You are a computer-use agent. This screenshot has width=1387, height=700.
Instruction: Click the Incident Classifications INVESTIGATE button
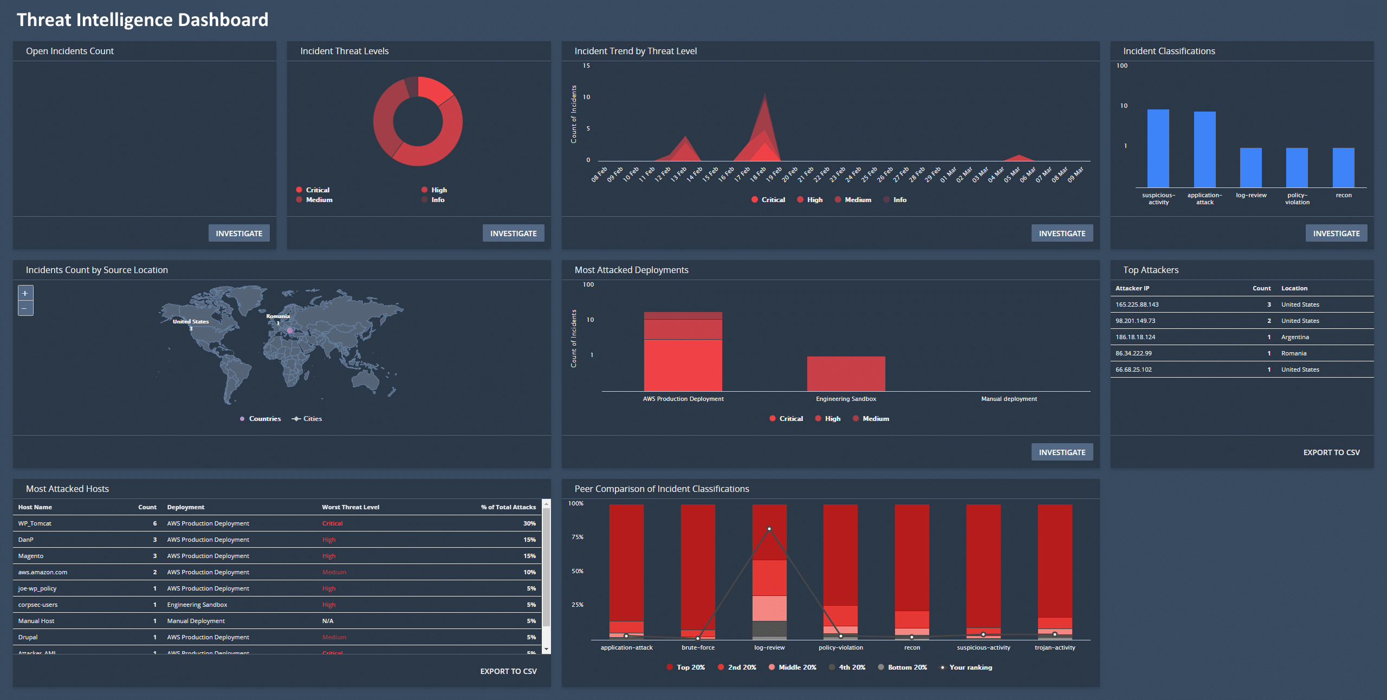click(x=1336, y=233)
